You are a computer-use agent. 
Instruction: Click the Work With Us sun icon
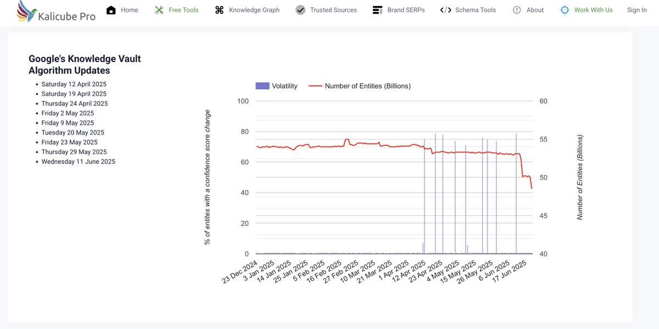click(x=565, y=10)
